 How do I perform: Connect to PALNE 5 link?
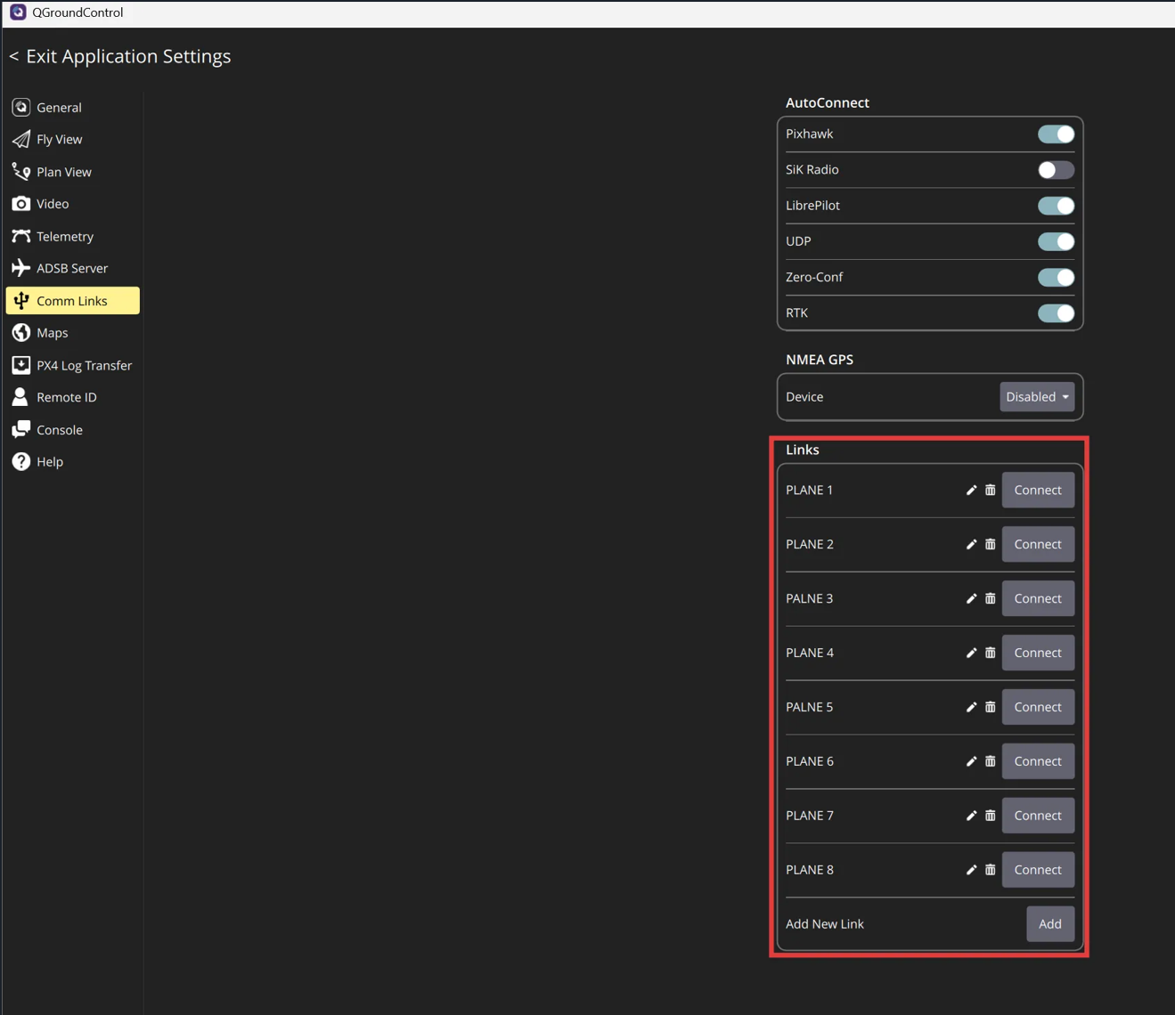point(1038,707)
